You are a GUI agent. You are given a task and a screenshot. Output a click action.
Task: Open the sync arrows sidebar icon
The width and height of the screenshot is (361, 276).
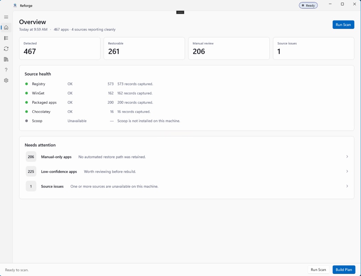coord(6,49)
